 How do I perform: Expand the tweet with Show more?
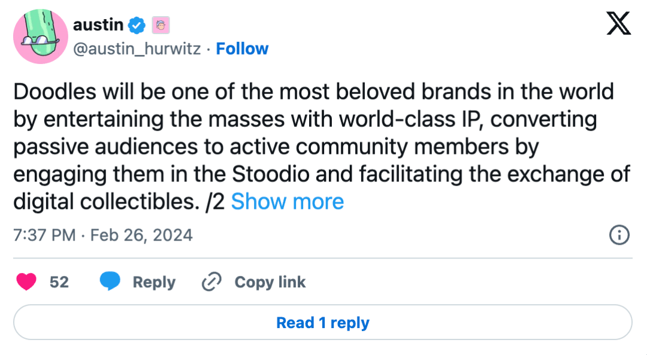pyautogui.click(x=287, y=202)
